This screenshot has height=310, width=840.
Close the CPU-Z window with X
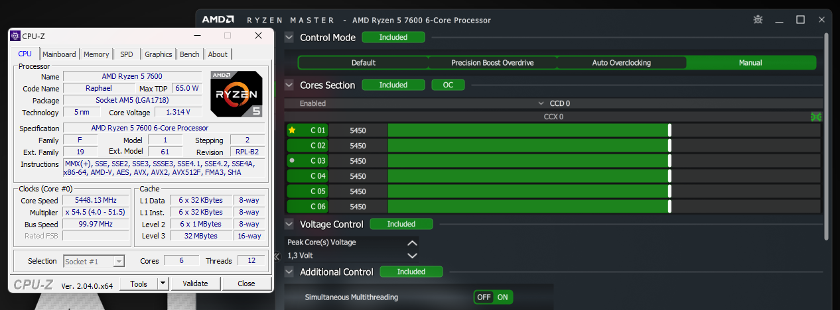(x=258, y=36)
